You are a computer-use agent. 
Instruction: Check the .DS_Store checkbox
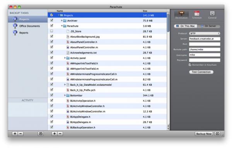tap(52, 31)
